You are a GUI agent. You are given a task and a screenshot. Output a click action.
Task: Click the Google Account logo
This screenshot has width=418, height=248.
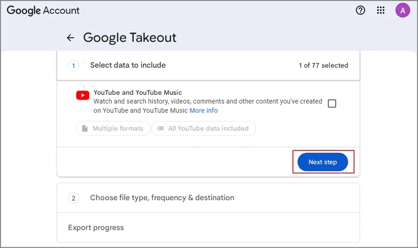tap(43, 11)
